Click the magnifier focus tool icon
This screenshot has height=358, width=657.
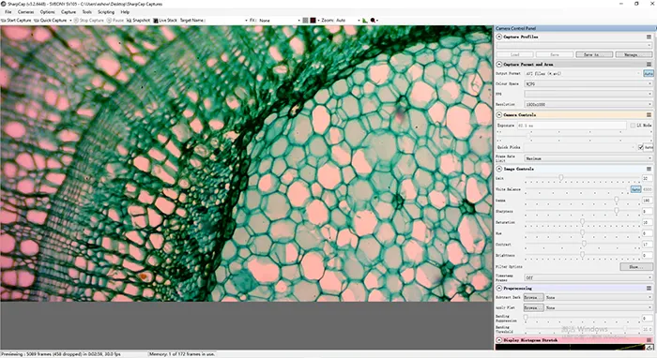[373, 20]
